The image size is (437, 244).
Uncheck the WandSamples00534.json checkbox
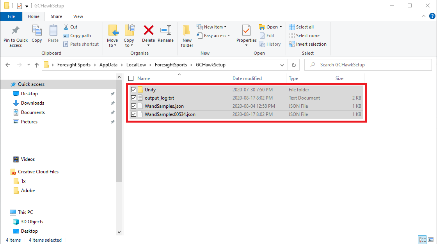[133, 114]
